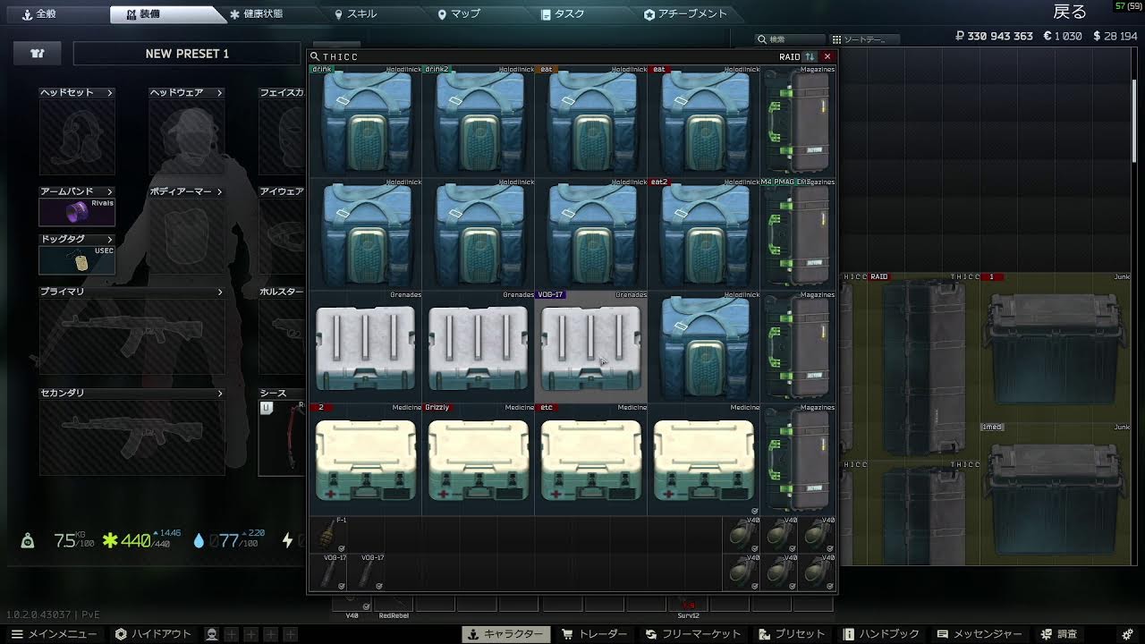Click the rouble balance 330 943 363

point(994,37)
